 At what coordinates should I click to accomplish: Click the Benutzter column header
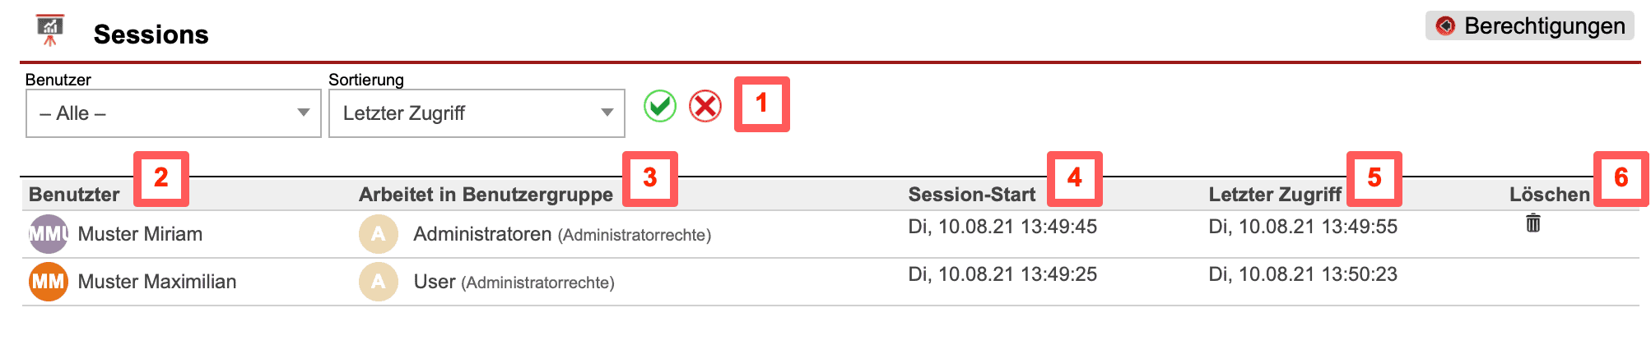[x=74, y=195]
